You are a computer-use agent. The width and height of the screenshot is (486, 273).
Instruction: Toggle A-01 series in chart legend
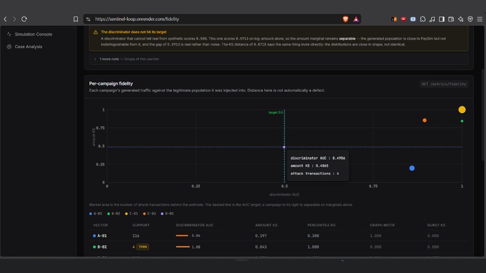click(x=96, y=213)
